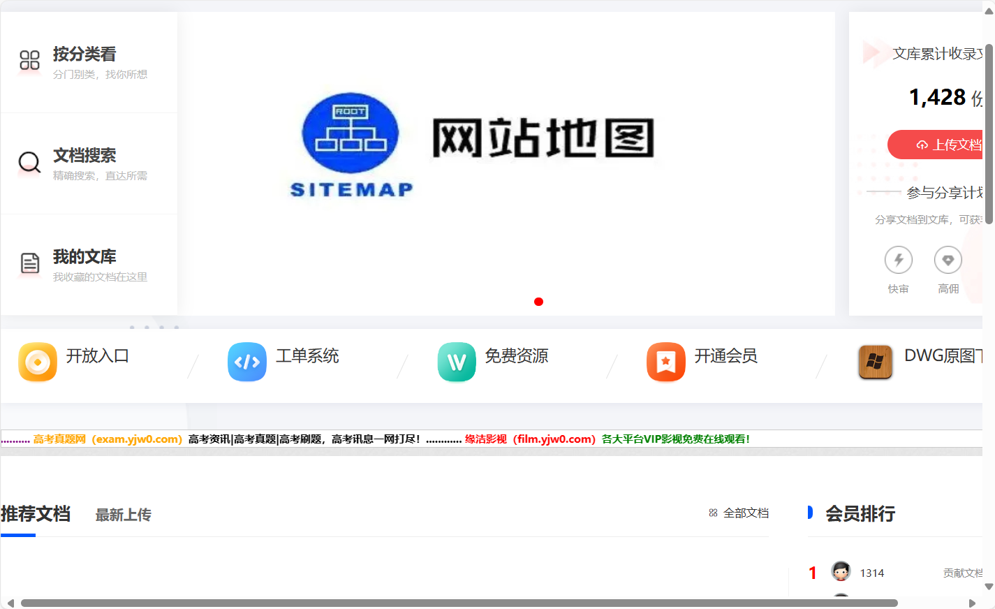Click the orange 开放入口 icon

(x=38, y=362)
